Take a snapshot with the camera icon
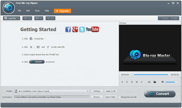182x108 pixels. (x=149, y=82)
